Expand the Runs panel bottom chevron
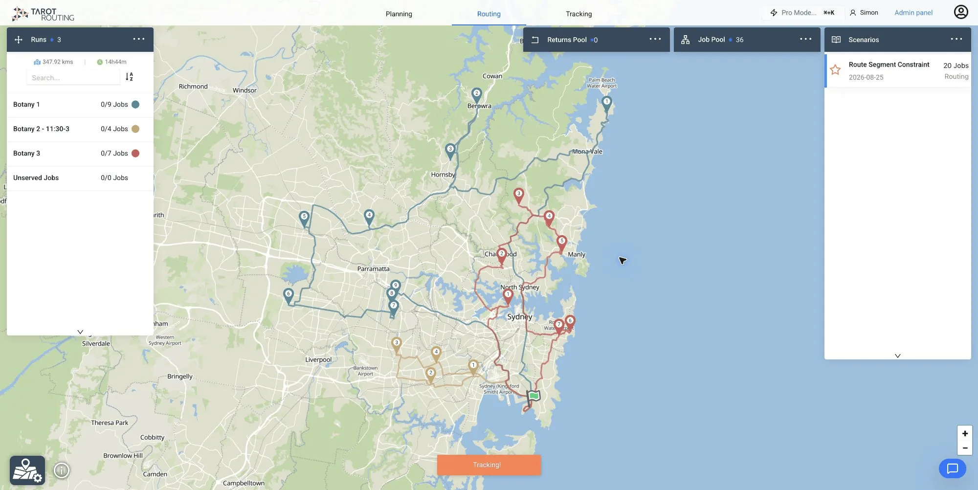The width and height of the screenshot is (978, 490). point(80,332)
